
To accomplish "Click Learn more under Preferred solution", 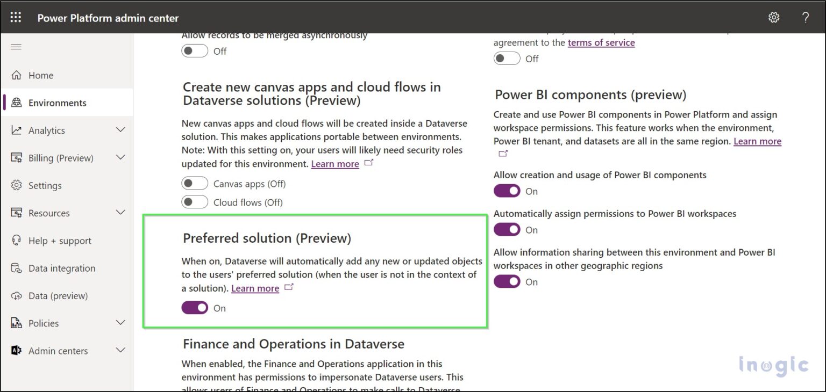I will [x=255, y=288].
